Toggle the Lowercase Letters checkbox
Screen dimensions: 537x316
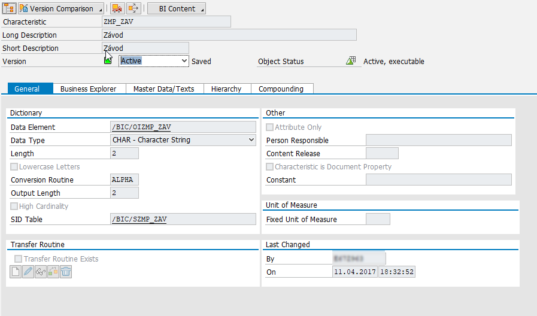pos(15,167)
